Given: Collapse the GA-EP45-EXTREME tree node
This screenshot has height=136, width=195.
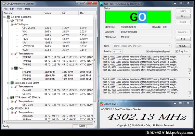Looking at the screenshot, I should tap(5, 17).
